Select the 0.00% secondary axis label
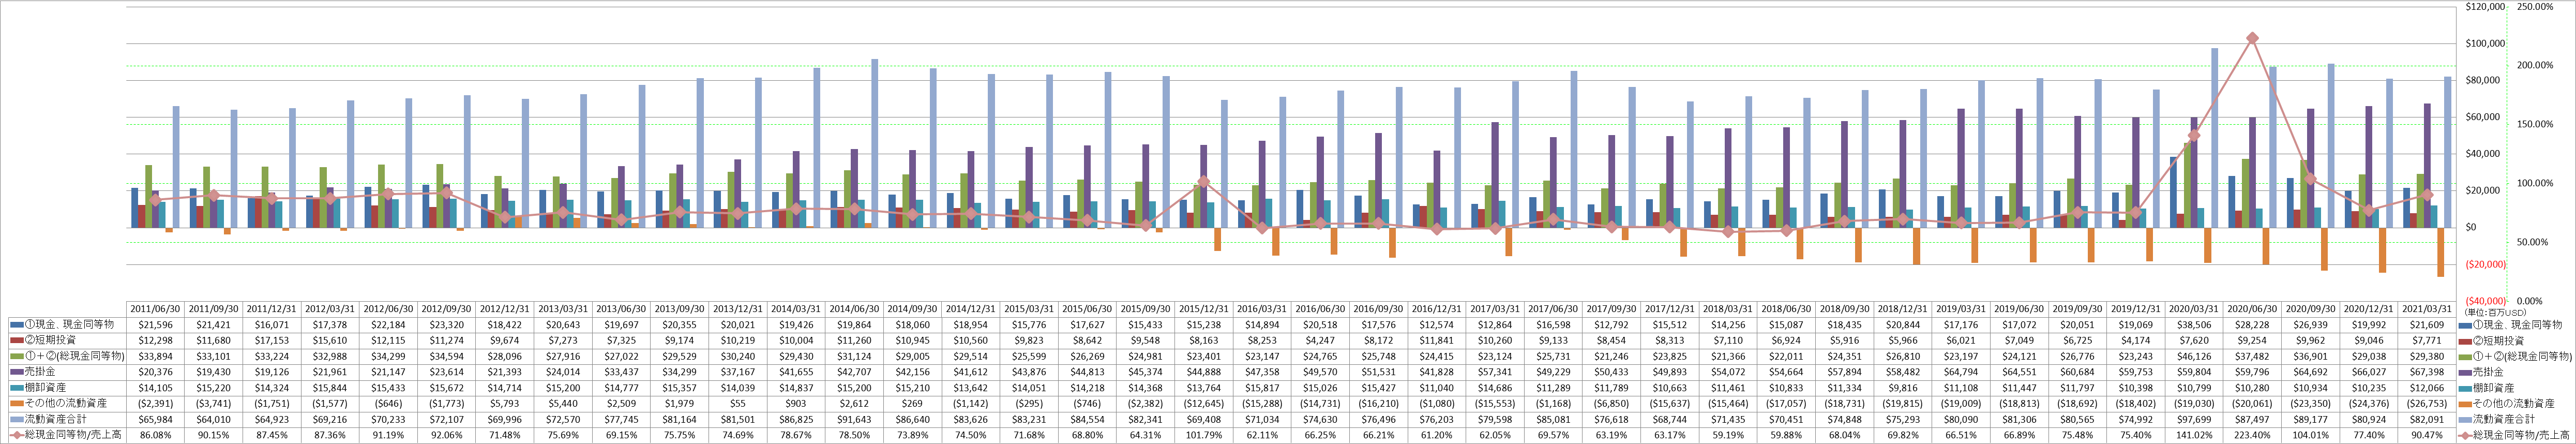The width and height of the screenshot is (2576, 444). pos(2535,301)
